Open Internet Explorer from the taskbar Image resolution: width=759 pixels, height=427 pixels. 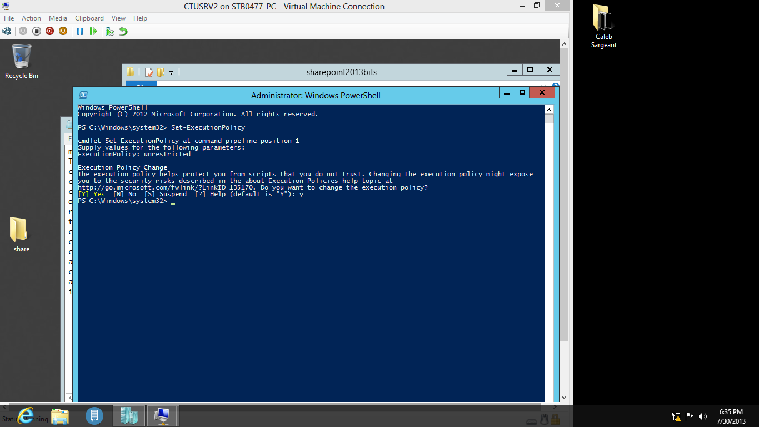click(26, 415)
